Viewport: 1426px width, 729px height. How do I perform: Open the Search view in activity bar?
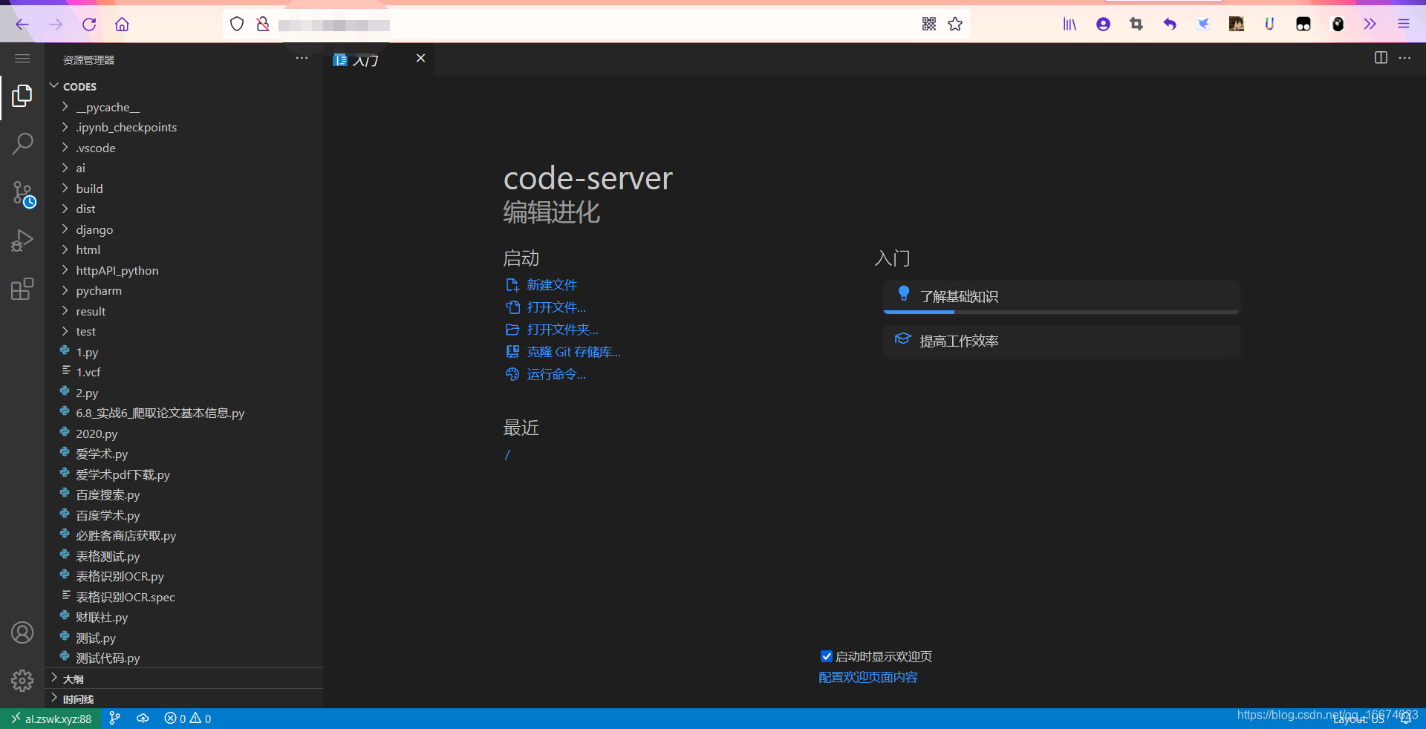coord(22,143)
